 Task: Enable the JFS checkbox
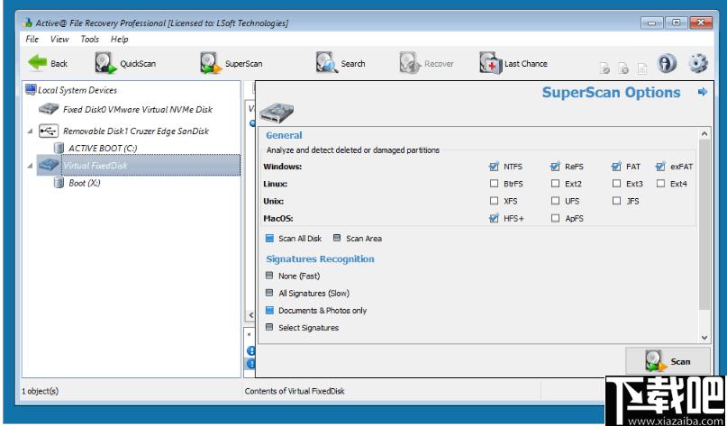coord(616,201)
